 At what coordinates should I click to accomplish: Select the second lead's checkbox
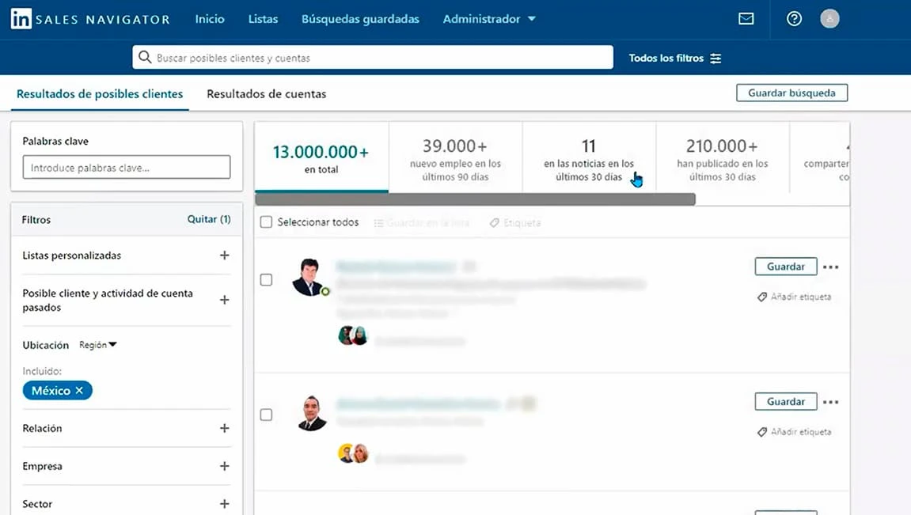tap(266, 415)
